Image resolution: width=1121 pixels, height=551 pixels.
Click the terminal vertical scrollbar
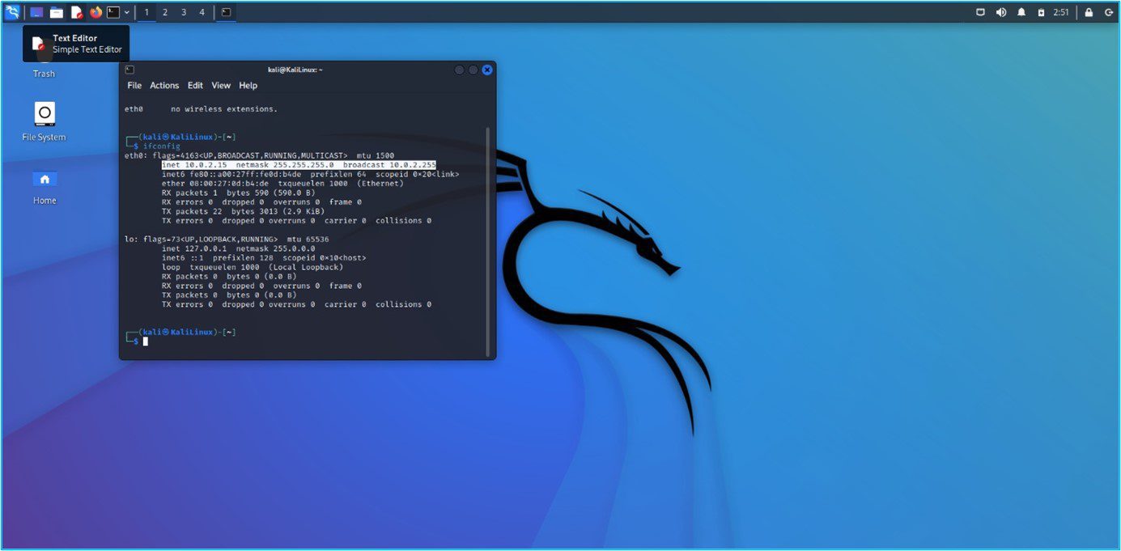pos(487,241)
